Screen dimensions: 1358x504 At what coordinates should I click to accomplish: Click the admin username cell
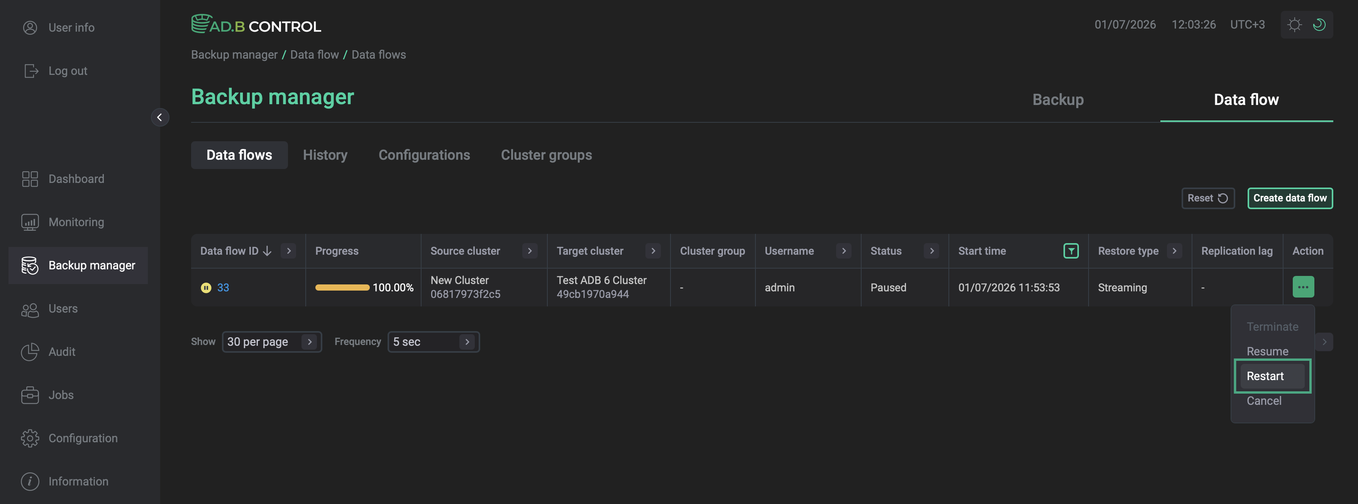tap(808, 288)
